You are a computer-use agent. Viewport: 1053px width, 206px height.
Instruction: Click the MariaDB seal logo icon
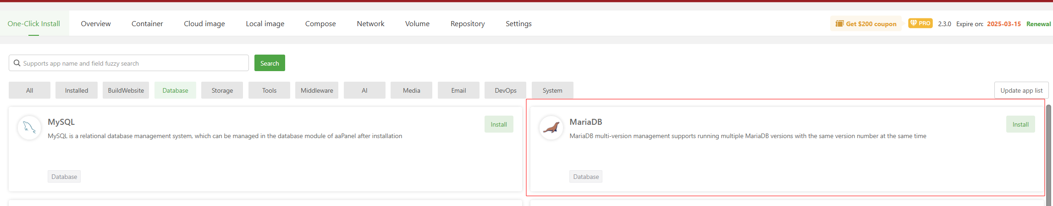[551, 128]
